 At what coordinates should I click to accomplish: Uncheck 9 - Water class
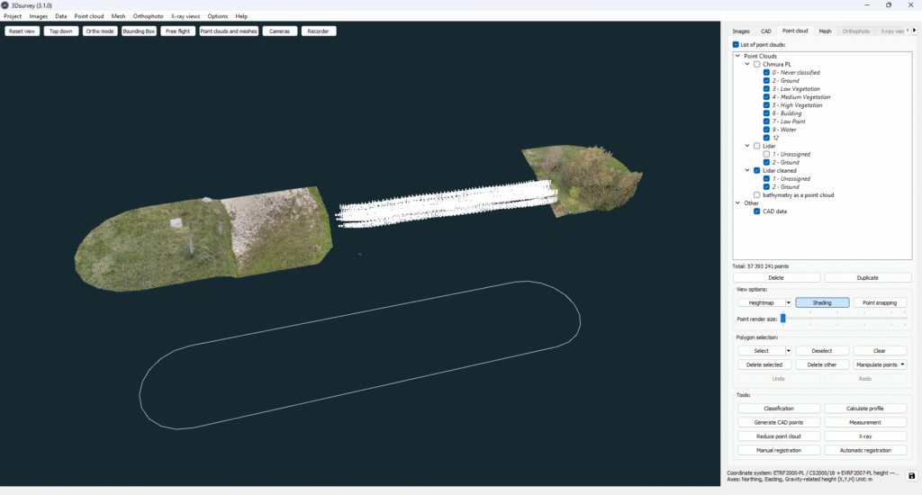coord(766,130)
